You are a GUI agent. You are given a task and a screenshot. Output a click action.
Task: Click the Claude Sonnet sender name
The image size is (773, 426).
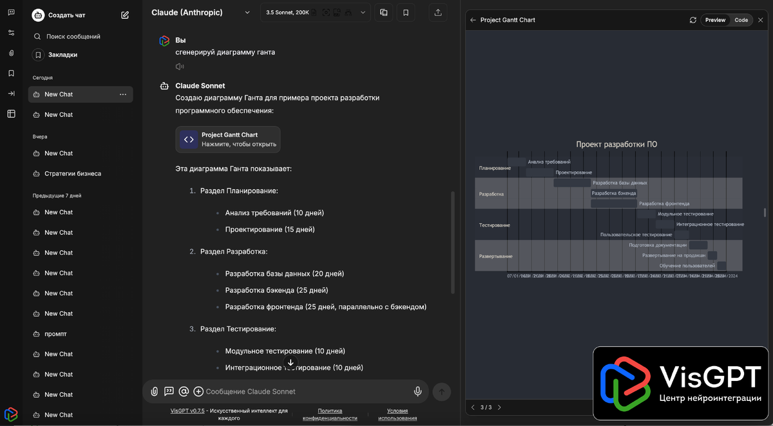point(200,86)
